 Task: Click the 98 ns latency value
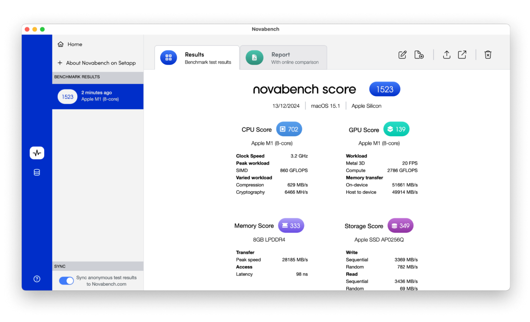[302, 274]
